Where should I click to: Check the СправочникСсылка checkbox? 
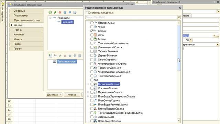click(x=92, y=84)
